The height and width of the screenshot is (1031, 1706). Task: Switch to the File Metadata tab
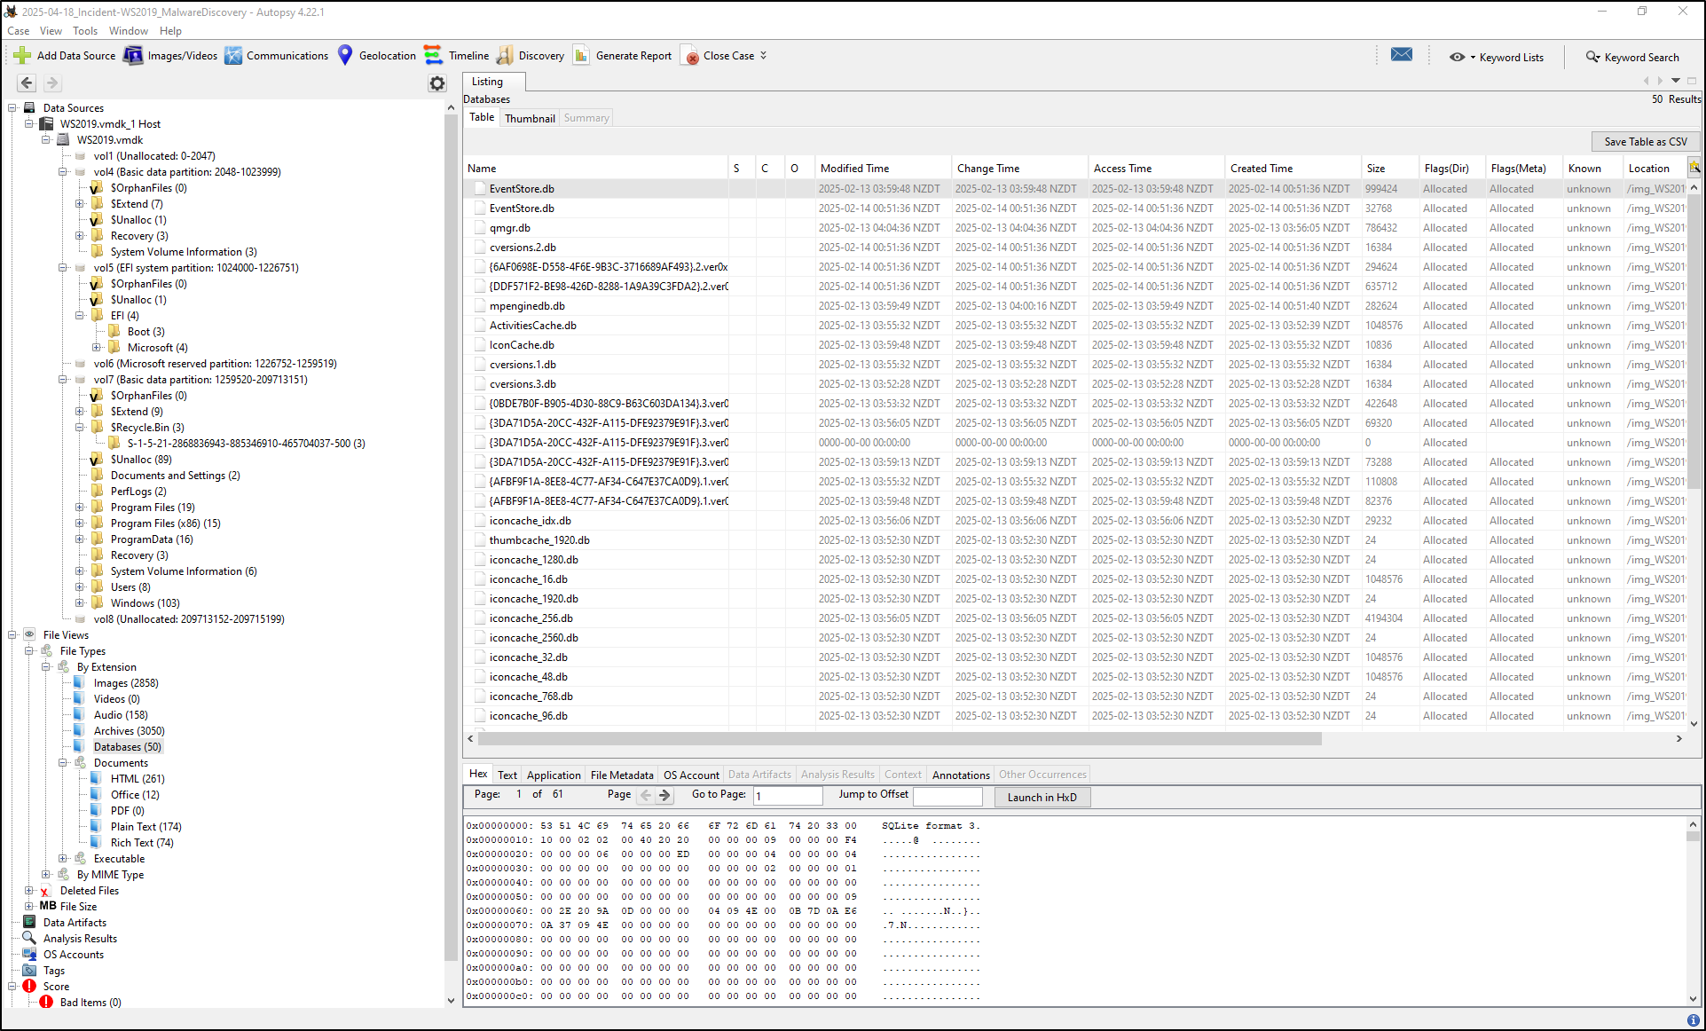(x=622, y=775)
